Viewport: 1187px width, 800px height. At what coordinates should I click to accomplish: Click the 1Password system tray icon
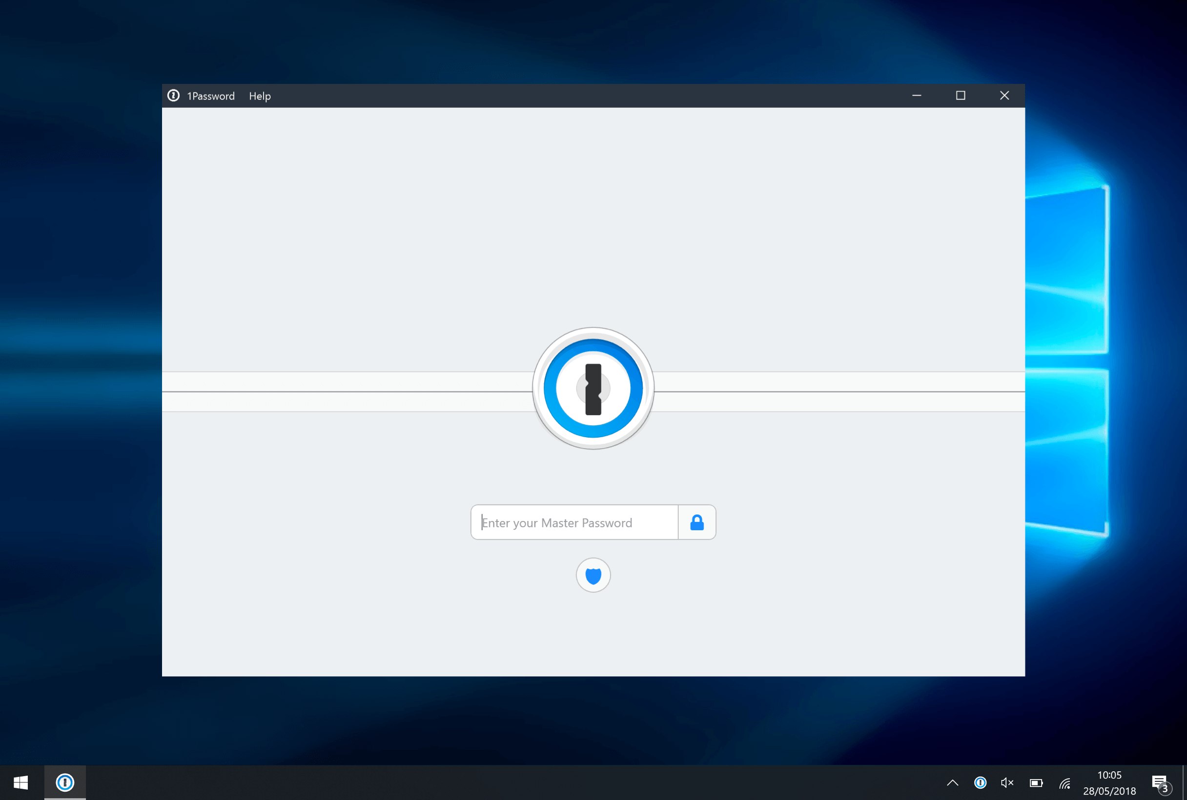click(980, 782)
